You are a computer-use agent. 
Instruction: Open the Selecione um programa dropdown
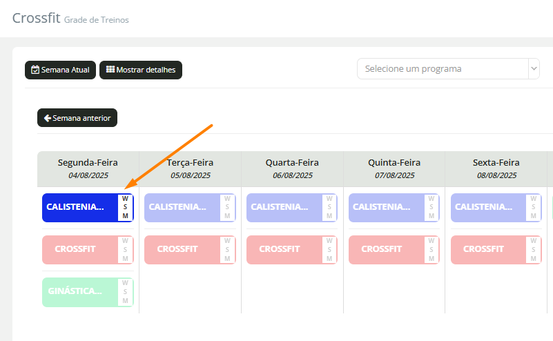click(448, 69)
